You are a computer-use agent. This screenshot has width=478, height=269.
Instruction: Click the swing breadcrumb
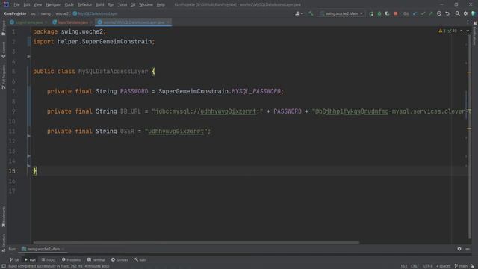[46, 13]
